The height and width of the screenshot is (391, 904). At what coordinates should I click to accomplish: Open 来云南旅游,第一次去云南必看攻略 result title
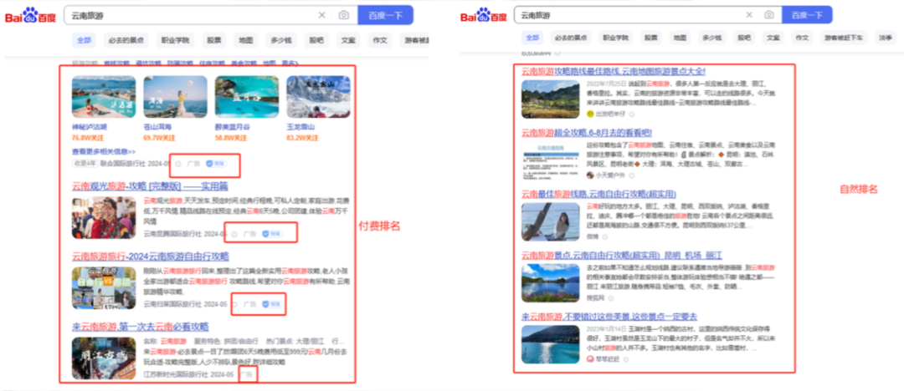click(x=140, y=327)
